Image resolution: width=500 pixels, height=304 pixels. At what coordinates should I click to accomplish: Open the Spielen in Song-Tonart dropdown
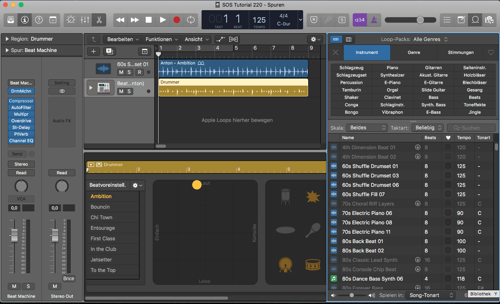coord(430,295)
